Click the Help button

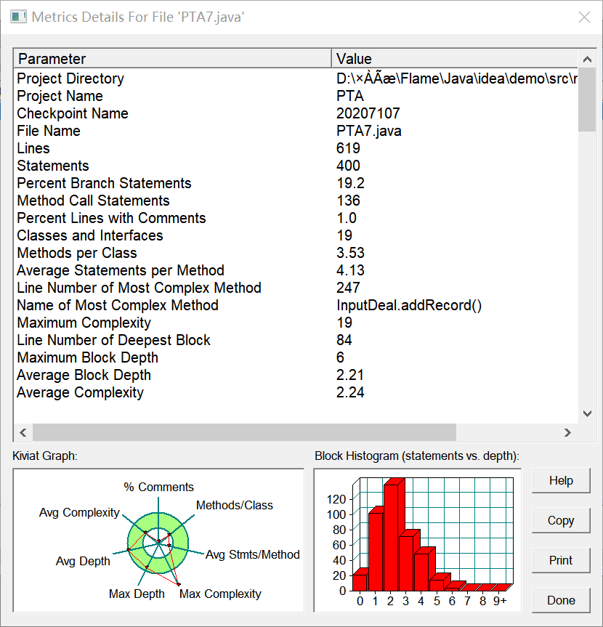click(561, 480)
